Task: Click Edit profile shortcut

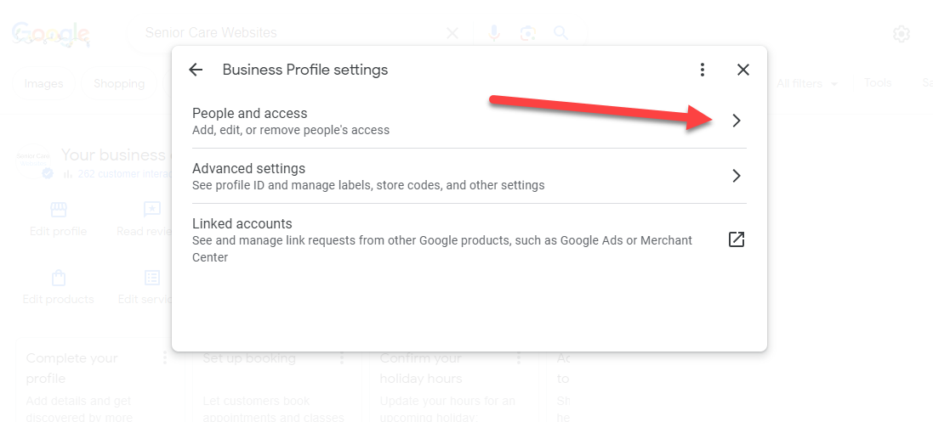Action: point(59,219)
